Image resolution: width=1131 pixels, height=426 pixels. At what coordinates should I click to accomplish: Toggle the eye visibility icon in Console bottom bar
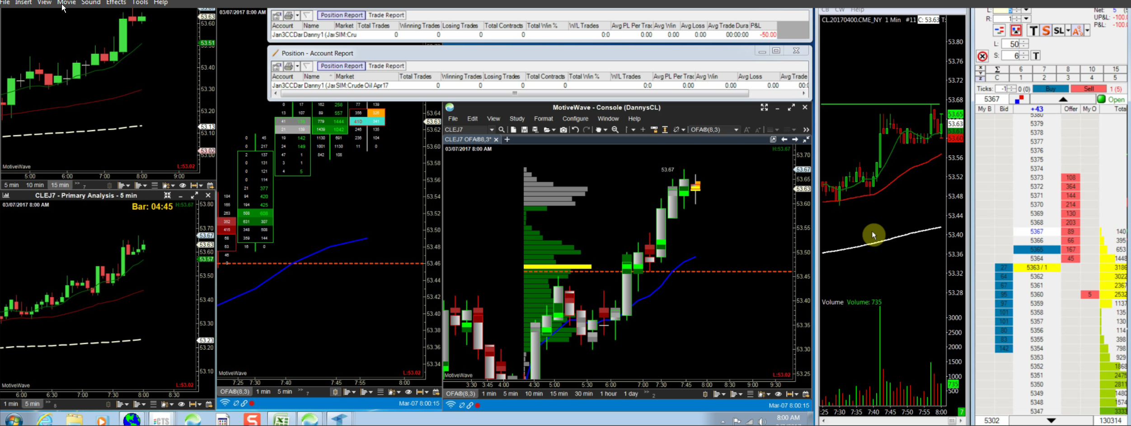pos(778,394)
